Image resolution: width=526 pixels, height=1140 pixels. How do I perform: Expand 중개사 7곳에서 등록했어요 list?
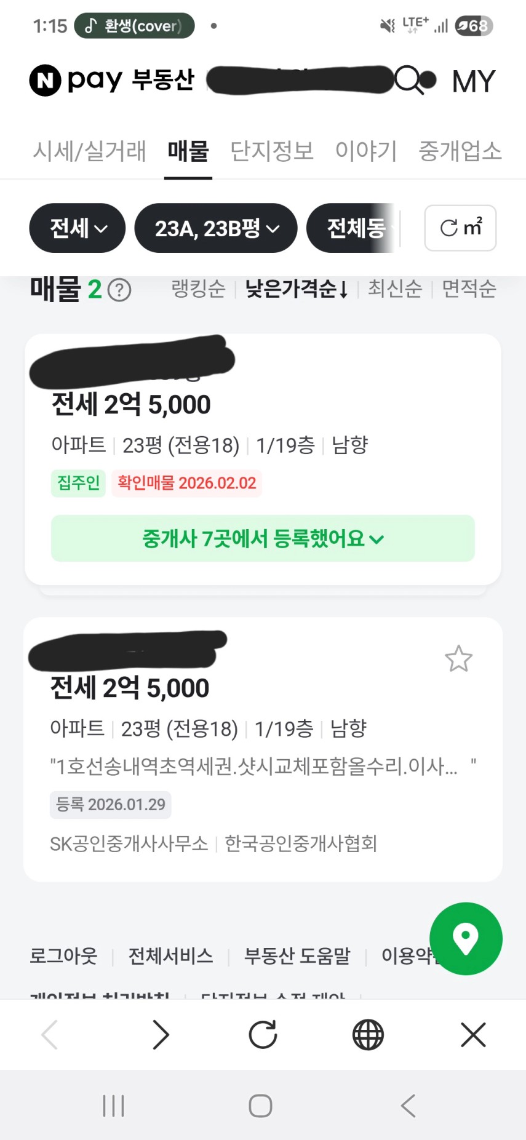(263, 539)
